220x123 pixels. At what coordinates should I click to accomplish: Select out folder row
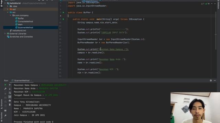[31, 9]
